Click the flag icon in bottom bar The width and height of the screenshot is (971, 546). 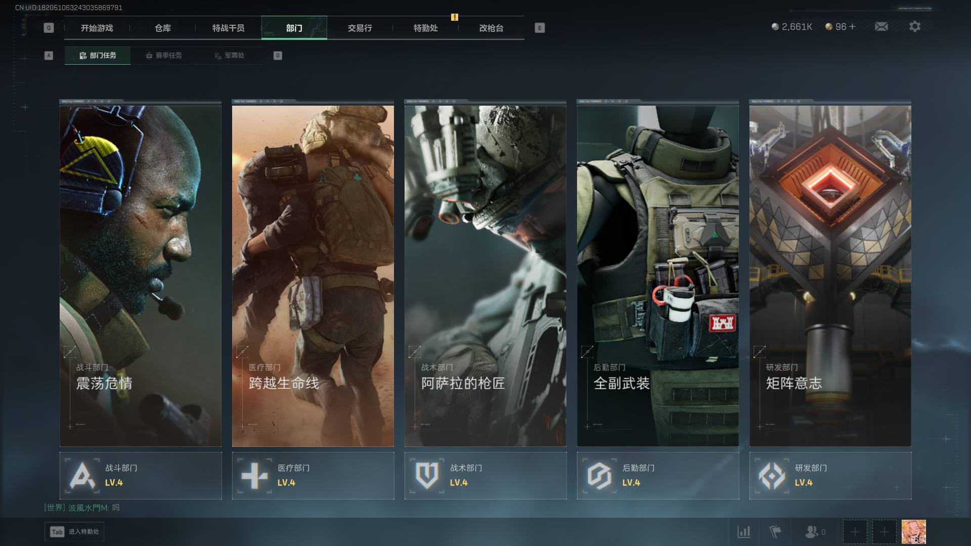[x=775, y=532]
